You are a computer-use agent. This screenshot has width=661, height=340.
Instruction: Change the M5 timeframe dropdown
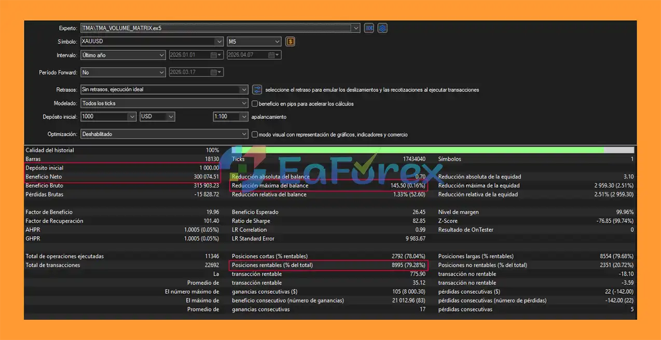(x=277, y=42)
